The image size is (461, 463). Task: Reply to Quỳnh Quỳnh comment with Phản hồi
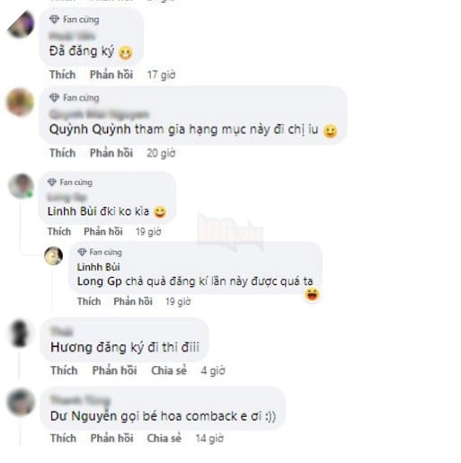(111, 153)
